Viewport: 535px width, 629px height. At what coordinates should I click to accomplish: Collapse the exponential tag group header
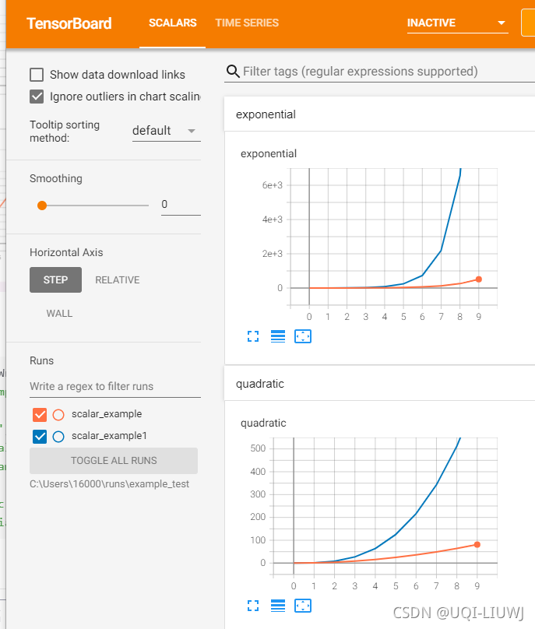pyautogui.click(x=379, y=114)
